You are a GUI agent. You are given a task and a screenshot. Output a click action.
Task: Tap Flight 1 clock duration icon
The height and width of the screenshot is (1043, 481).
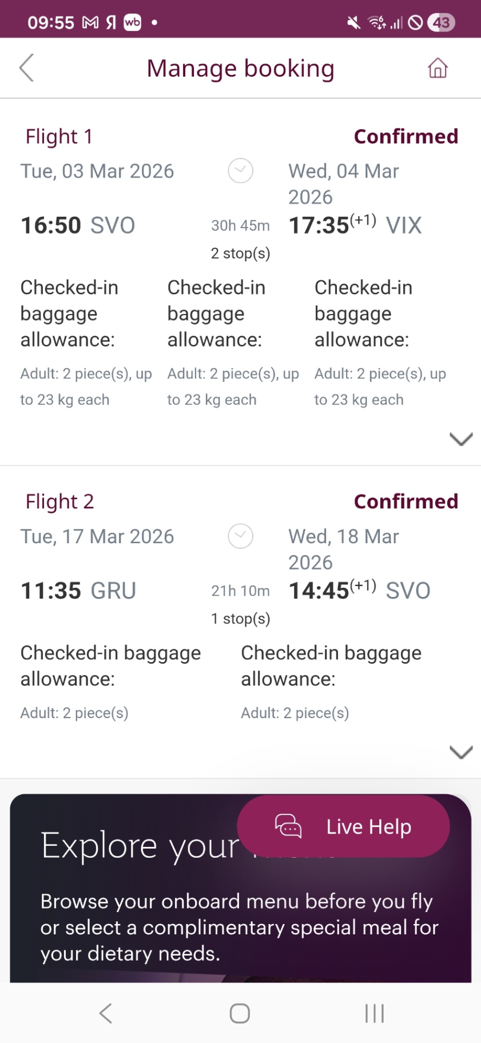(241, 170)
